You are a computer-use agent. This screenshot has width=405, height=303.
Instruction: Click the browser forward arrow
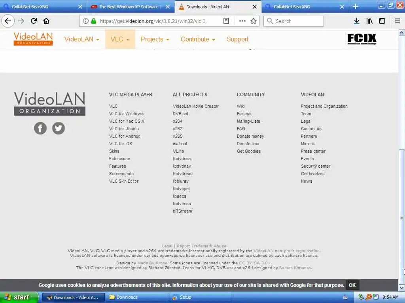coord(21,21)
